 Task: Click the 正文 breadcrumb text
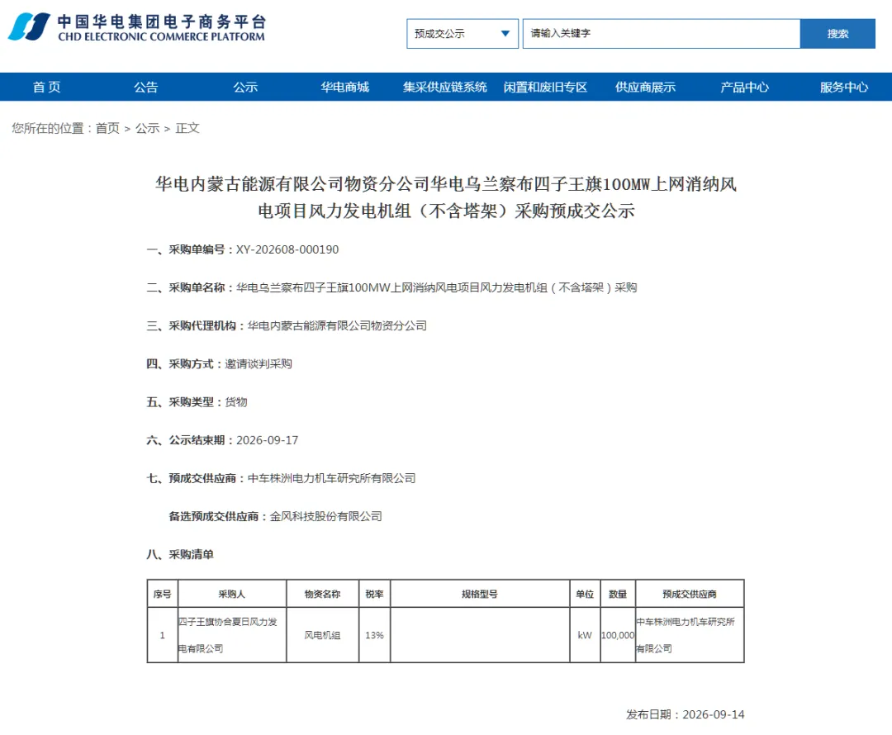187,128
